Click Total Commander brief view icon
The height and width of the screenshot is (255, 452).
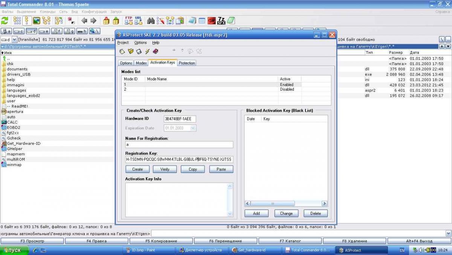click(x=17, y=20)
